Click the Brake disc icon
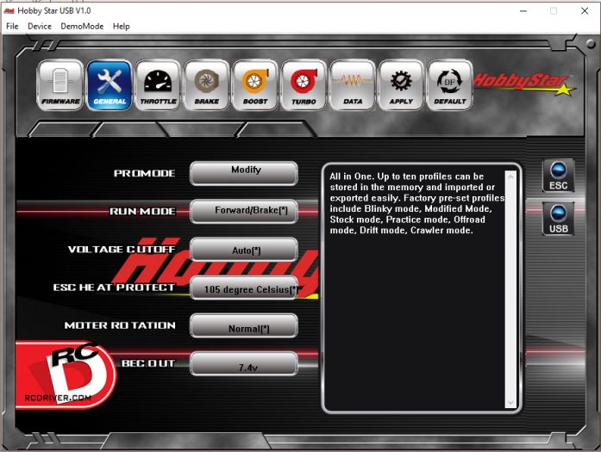Screen dimensions: 601x452 coord(206,85)
